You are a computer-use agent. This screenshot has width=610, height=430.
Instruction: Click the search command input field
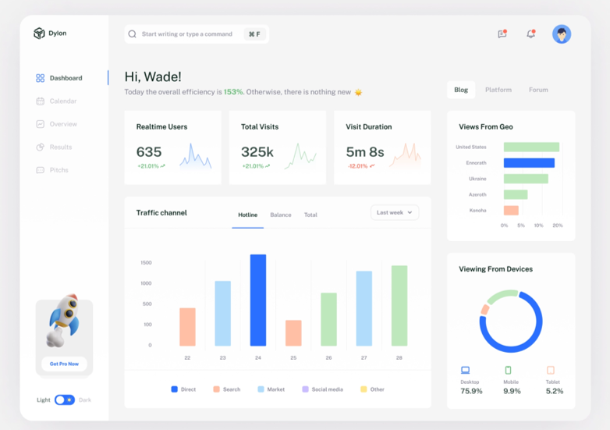point(197,34)
